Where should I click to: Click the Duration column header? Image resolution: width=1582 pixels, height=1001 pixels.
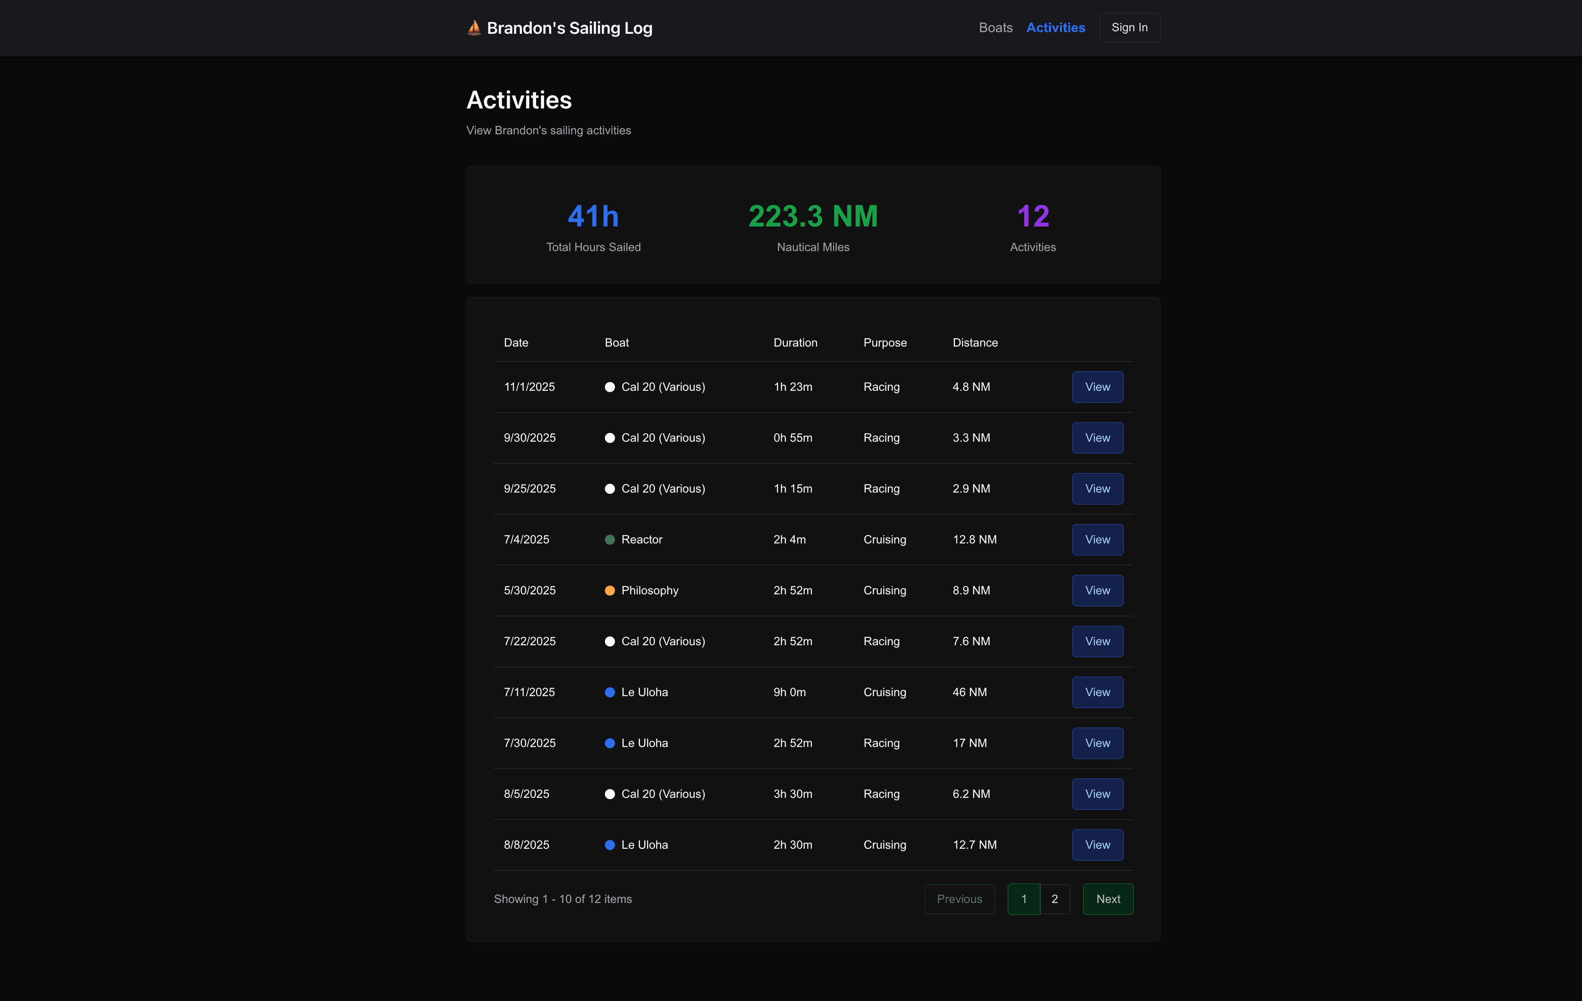795,343
